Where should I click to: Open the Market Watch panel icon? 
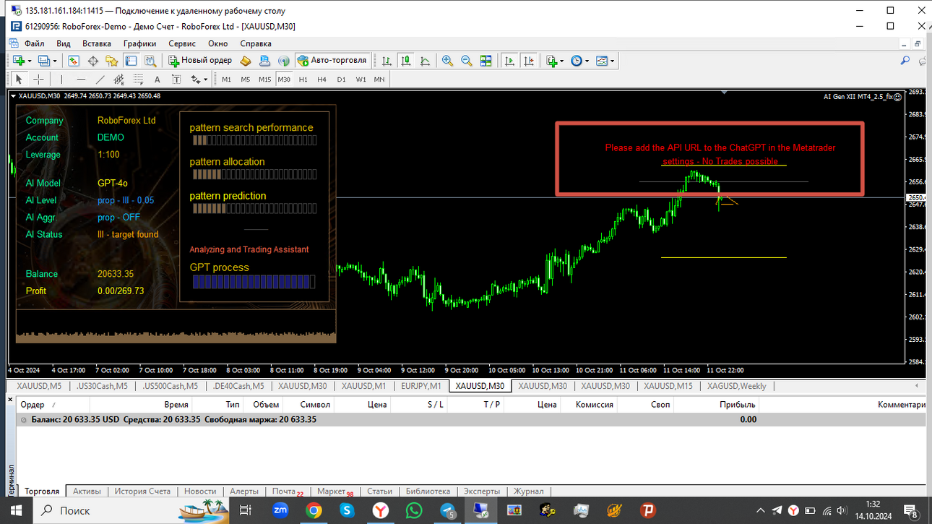point(74,61)
